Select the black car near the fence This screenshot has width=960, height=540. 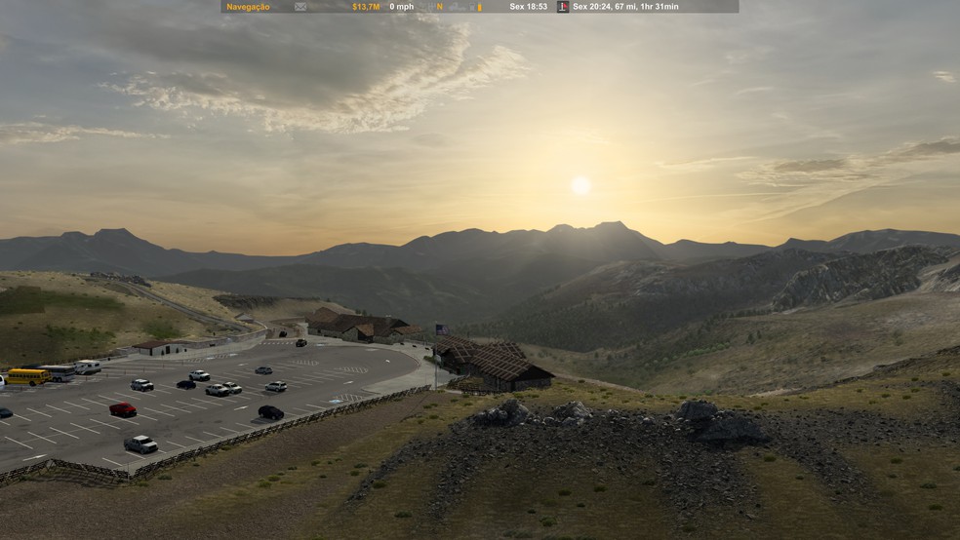click(x=270, y=412)
